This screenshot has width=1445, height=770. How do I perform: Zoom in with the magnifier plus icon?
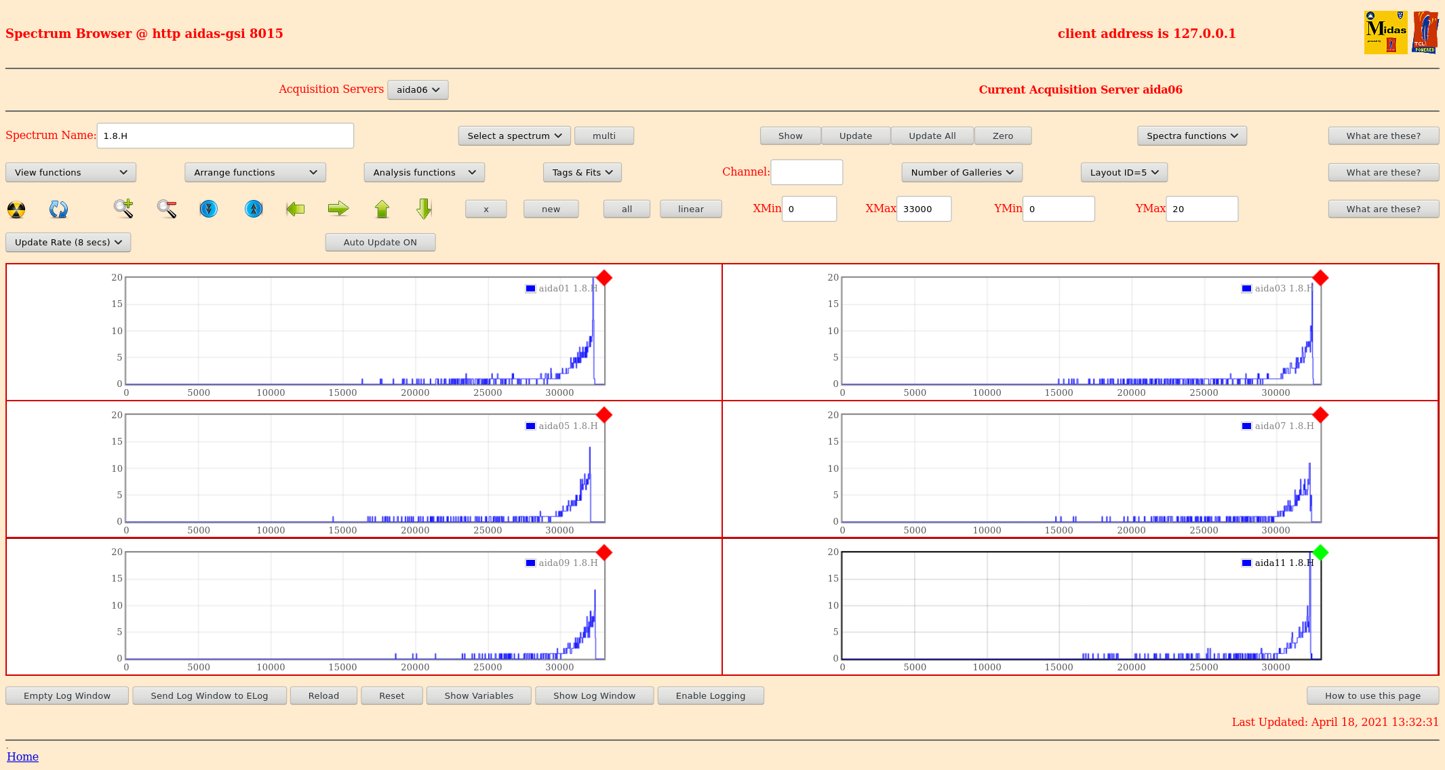pos(123,209)
